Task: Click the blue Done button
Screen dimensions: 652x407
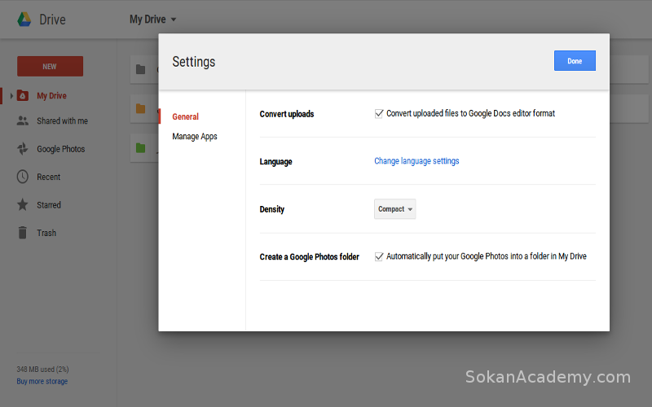Action: pos(575,60)
